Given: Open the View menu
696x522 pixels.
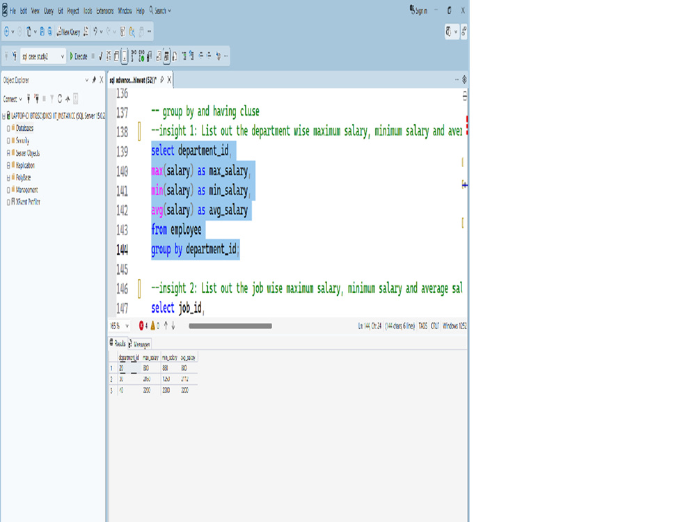Looking at the screenshot, I should coord(35,10).
